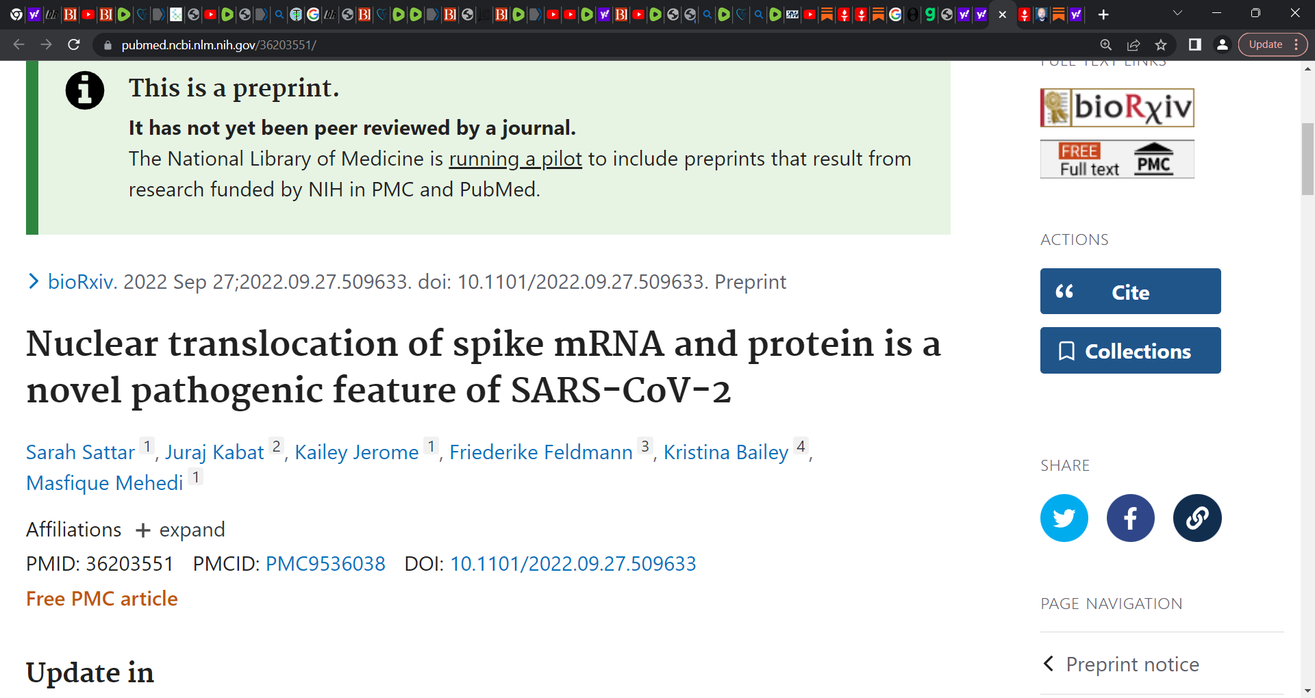Copy permalink with the link icon

click(1197, 518)
